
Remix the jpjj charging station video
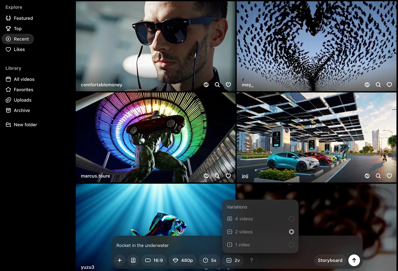[x=367, y=176]
